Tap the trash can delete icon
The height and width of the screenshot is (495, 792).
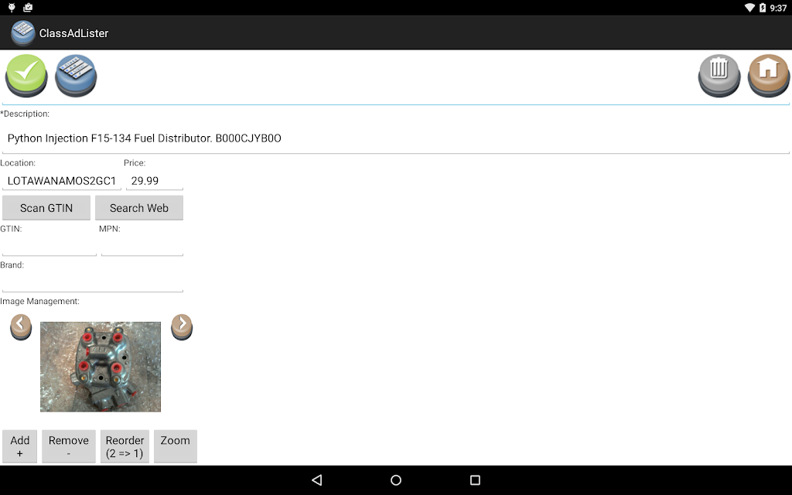click(719, 76)
